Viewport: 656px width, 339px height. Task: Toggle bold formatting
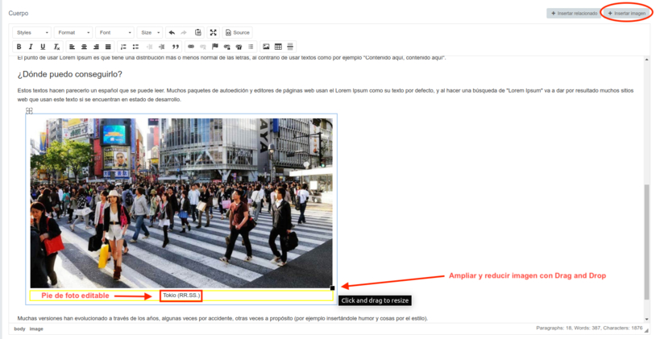[19, 47]
